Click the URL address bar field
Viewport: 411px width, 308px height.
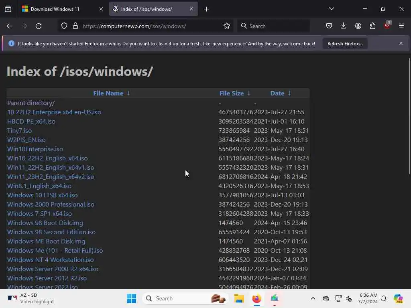(145, 26)
